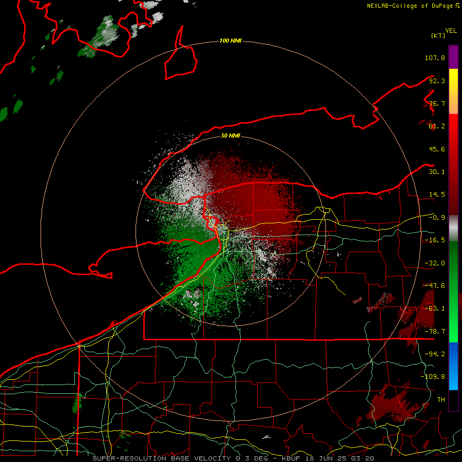This screenshot has width=462, height=462.
Task: Pick the yellow-orange segment of color bar
Action: click(453, 91)
